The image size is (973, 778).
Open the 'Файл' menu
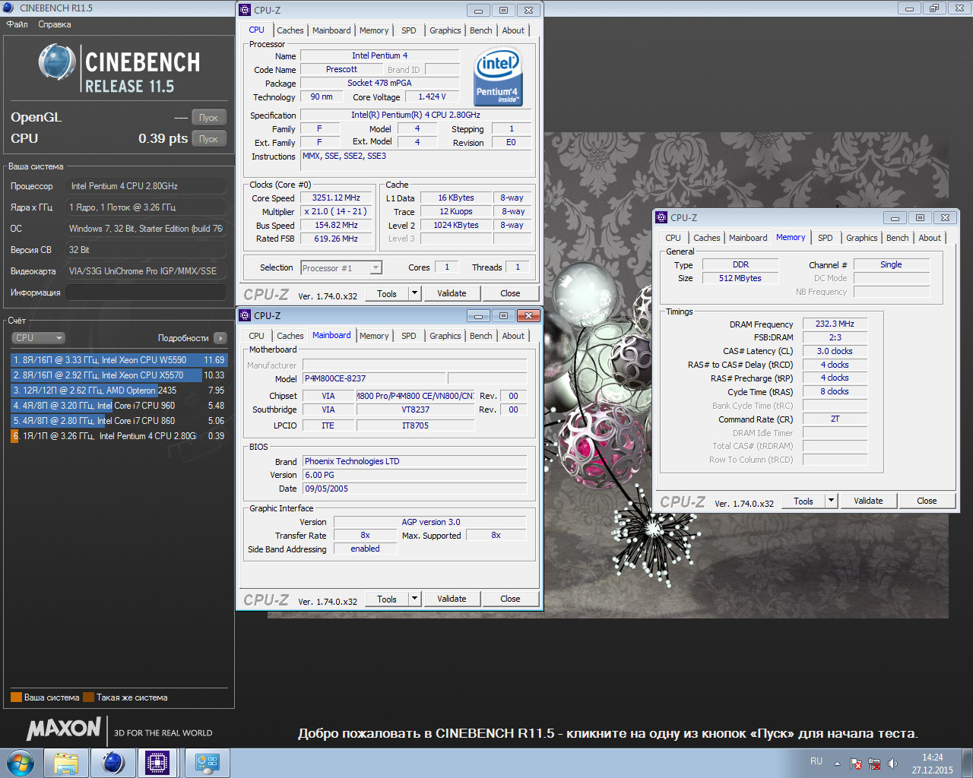coord(17,24)
